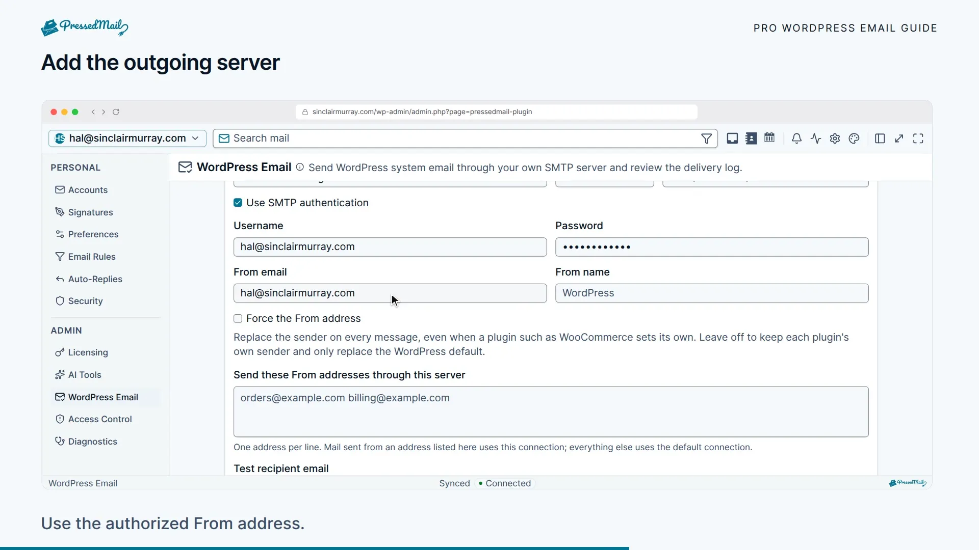This screenshot has width=979, height=550.
Task: Open Accounts in the Personal sidebar
Action: [x=106, y=190]
